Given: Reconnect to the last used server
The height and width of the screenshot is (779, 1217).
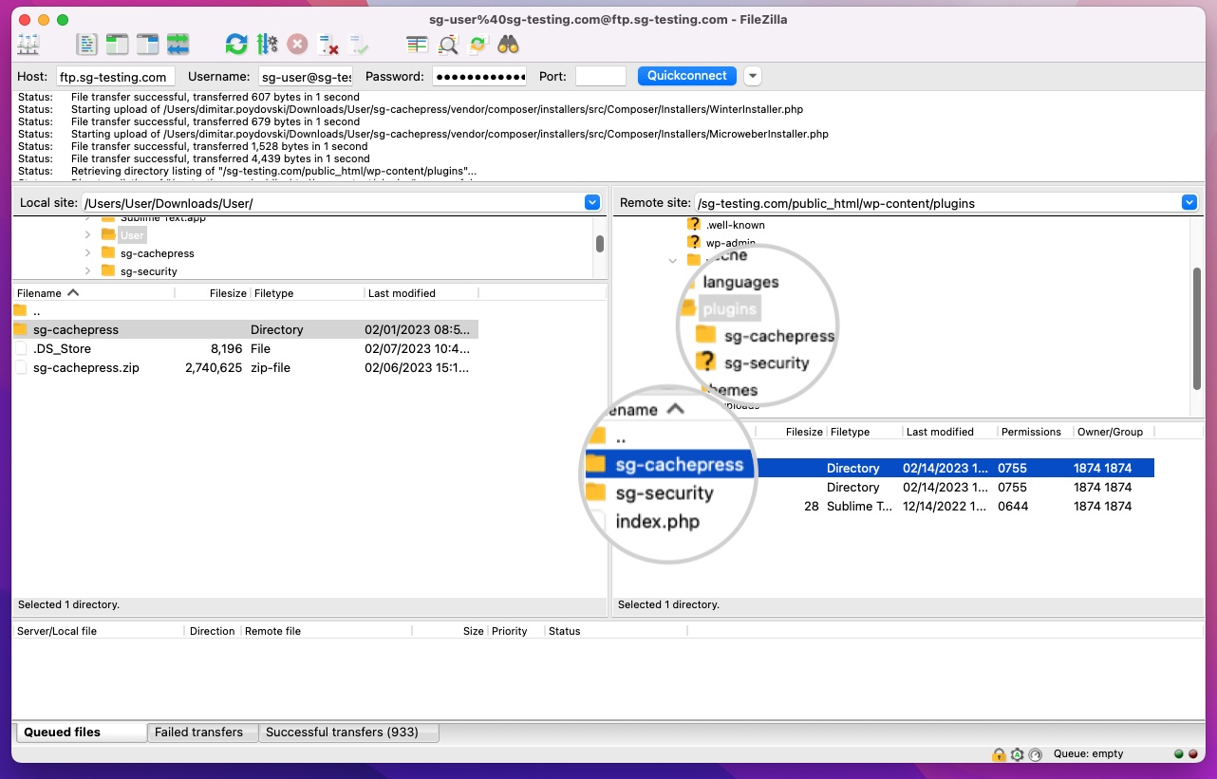Looking at the screenshot, I should pos(359,44).
